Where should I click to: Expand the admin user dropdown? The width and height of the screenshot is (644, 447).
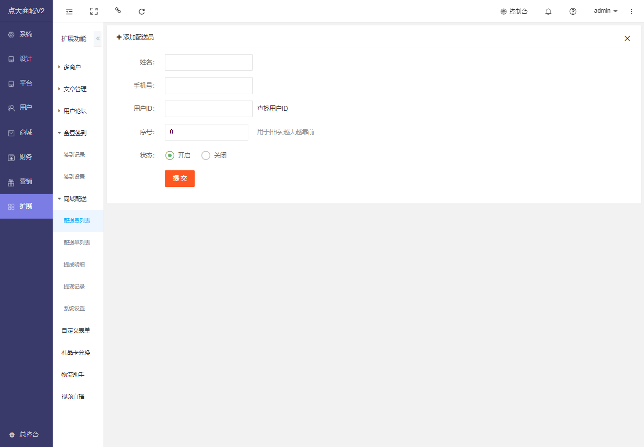click(x=605, y=11)
